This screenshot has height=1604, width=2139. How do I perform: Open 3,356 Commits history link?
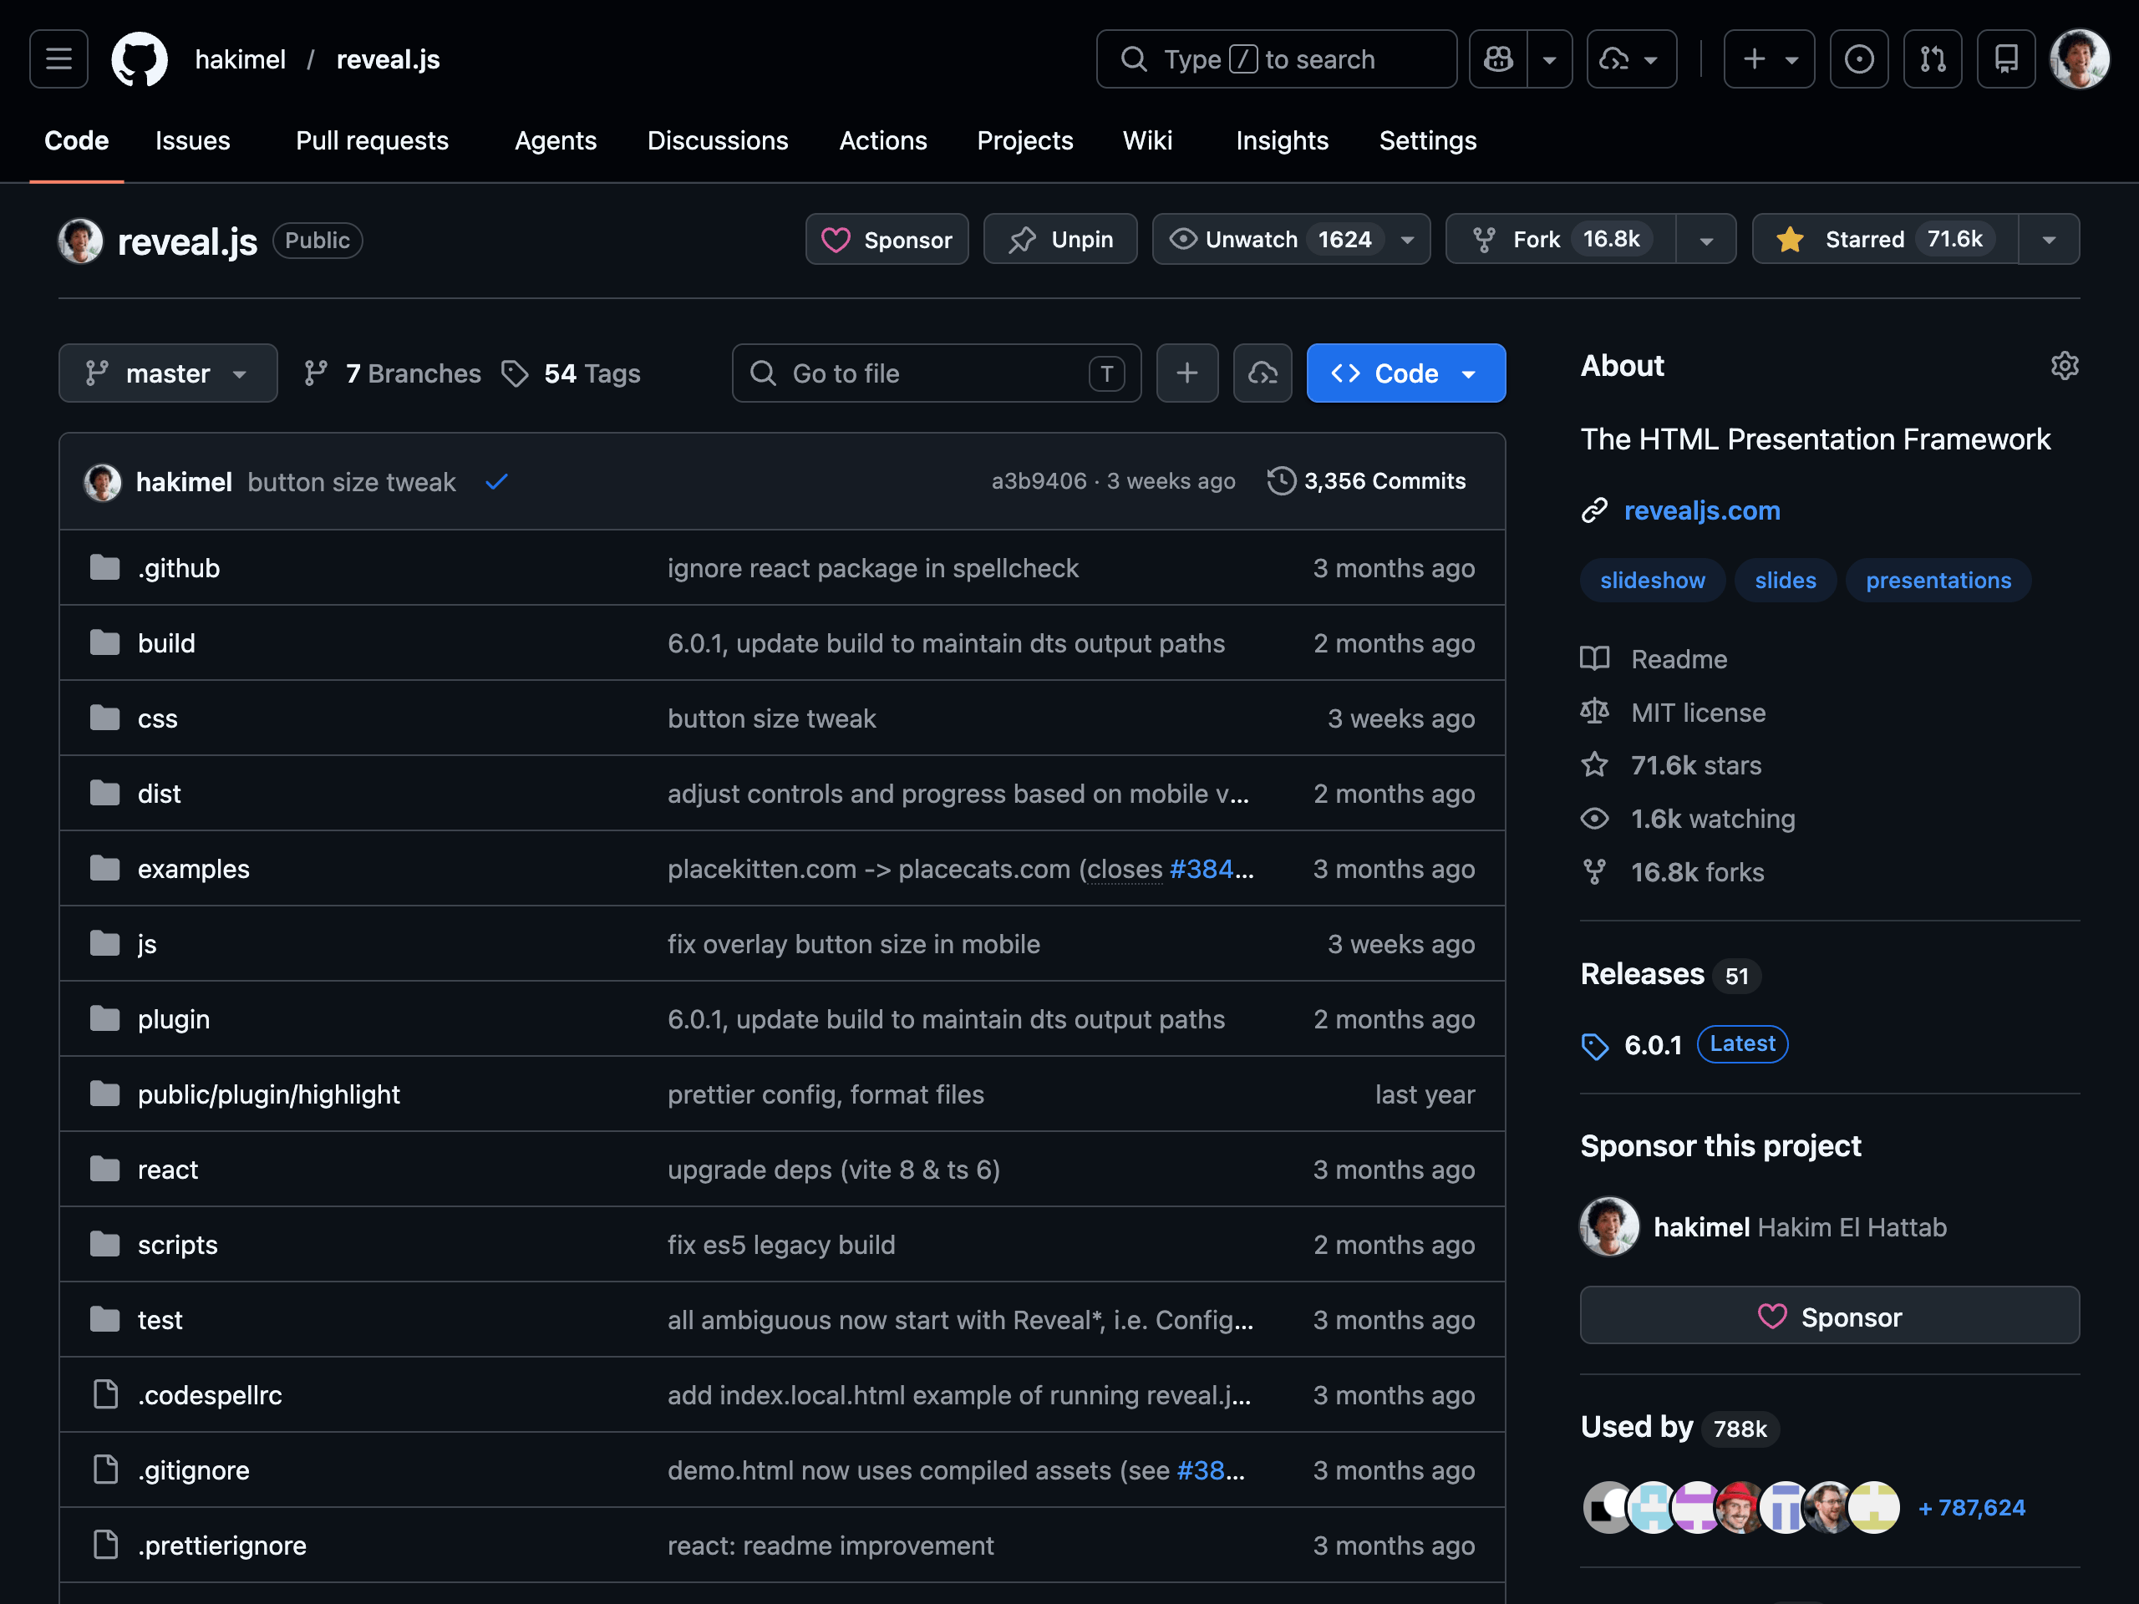point(1366,480)
